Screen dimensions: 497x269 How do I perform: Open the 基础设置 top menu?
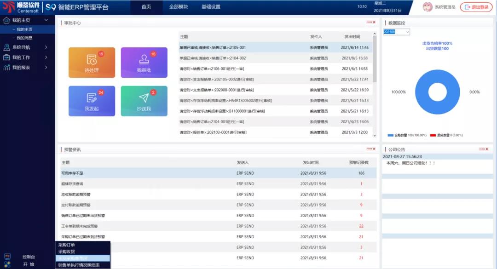point(211,7)
